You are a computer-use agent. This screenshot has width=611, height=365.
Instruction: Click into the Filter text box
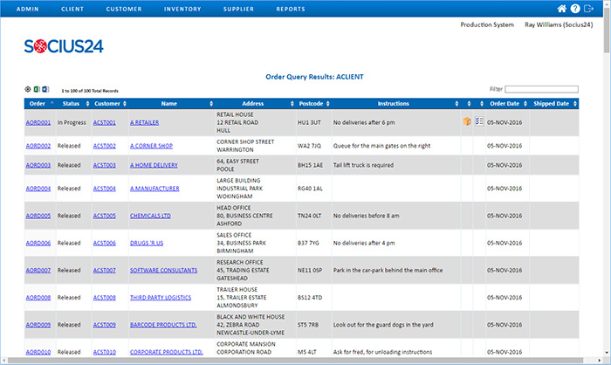(541, 89)
